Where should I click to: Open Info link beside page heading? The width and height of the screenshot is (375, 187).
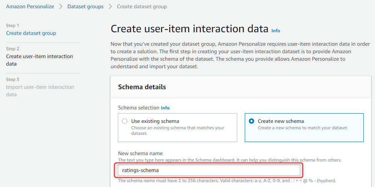[x=276, y=31]
